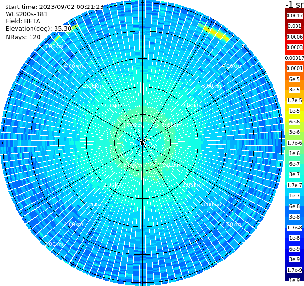This screenshot has width=304, height=286.
Task: Click the 6e-7 colorbar tick
Action: coord(295,164)
